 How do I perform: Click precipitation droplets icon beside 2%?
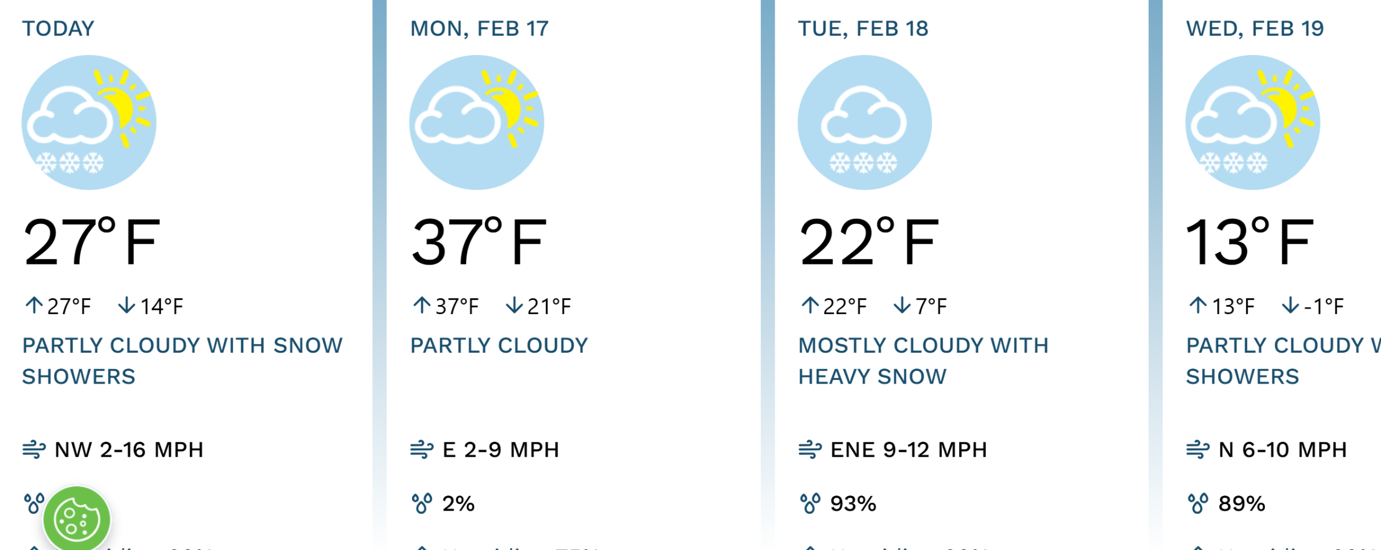422,503
